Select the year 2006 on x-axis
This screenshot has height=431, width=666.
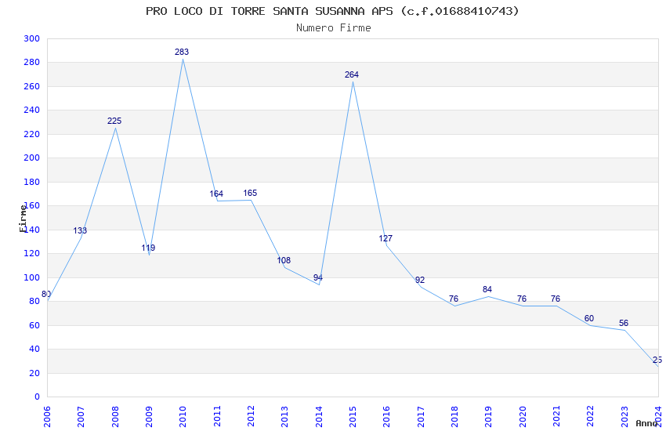pos(47,417)
